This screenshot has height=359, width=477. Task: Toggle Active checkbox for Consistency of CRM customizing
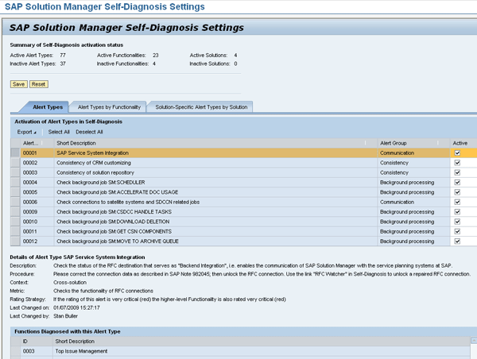(456, 162)
